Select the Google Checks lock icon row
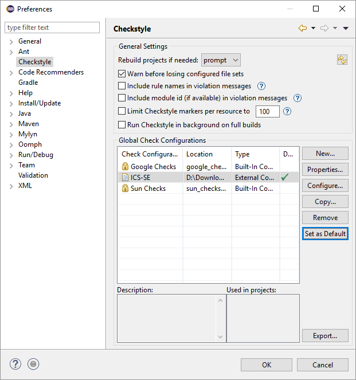 125,167
